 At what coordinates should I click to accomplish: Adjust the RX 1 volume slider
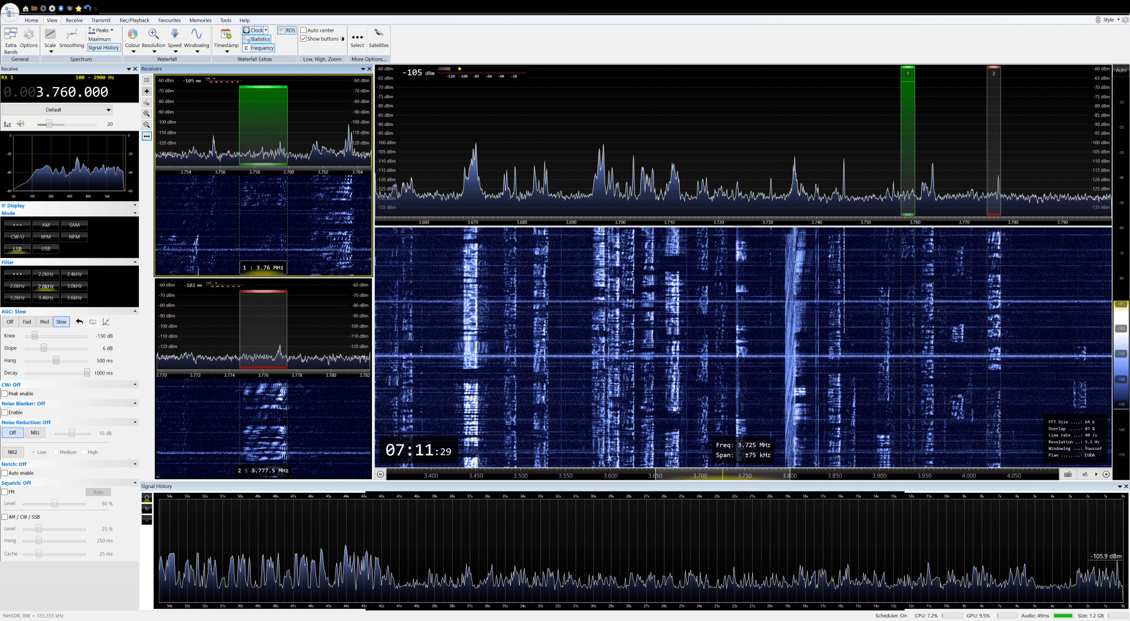(x=50, y=124)
